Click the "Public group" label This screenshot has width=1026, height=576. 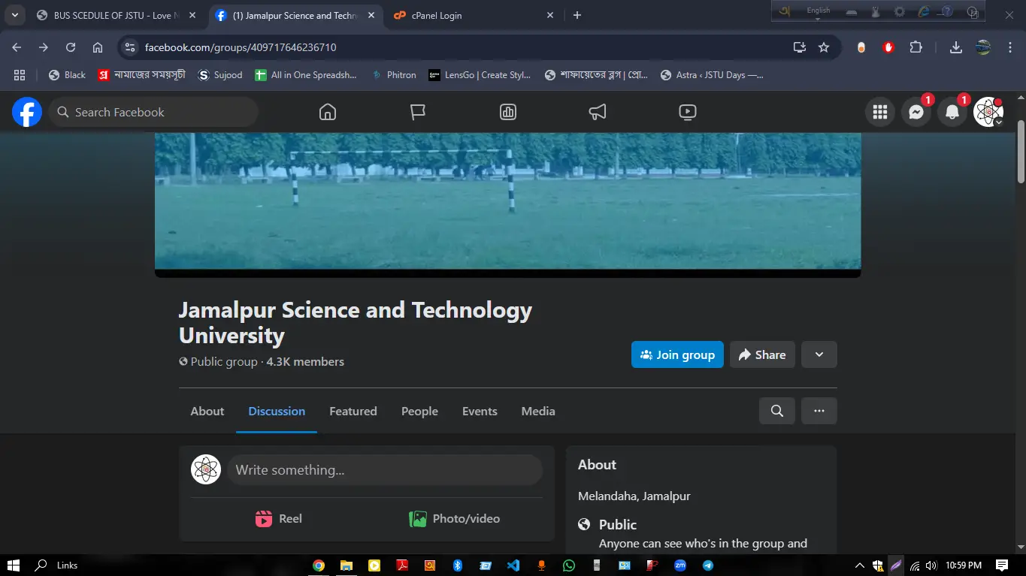coord(224,361)
